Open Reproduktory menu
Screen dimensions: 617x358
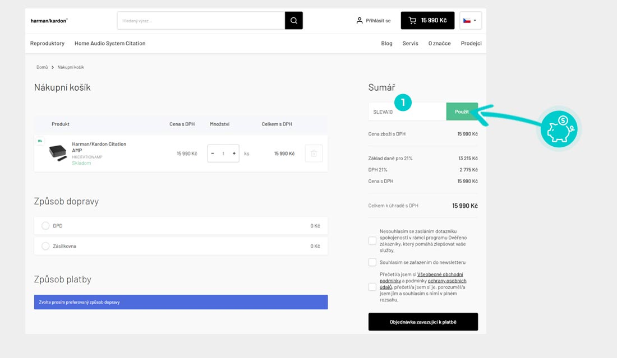[47, 44]
